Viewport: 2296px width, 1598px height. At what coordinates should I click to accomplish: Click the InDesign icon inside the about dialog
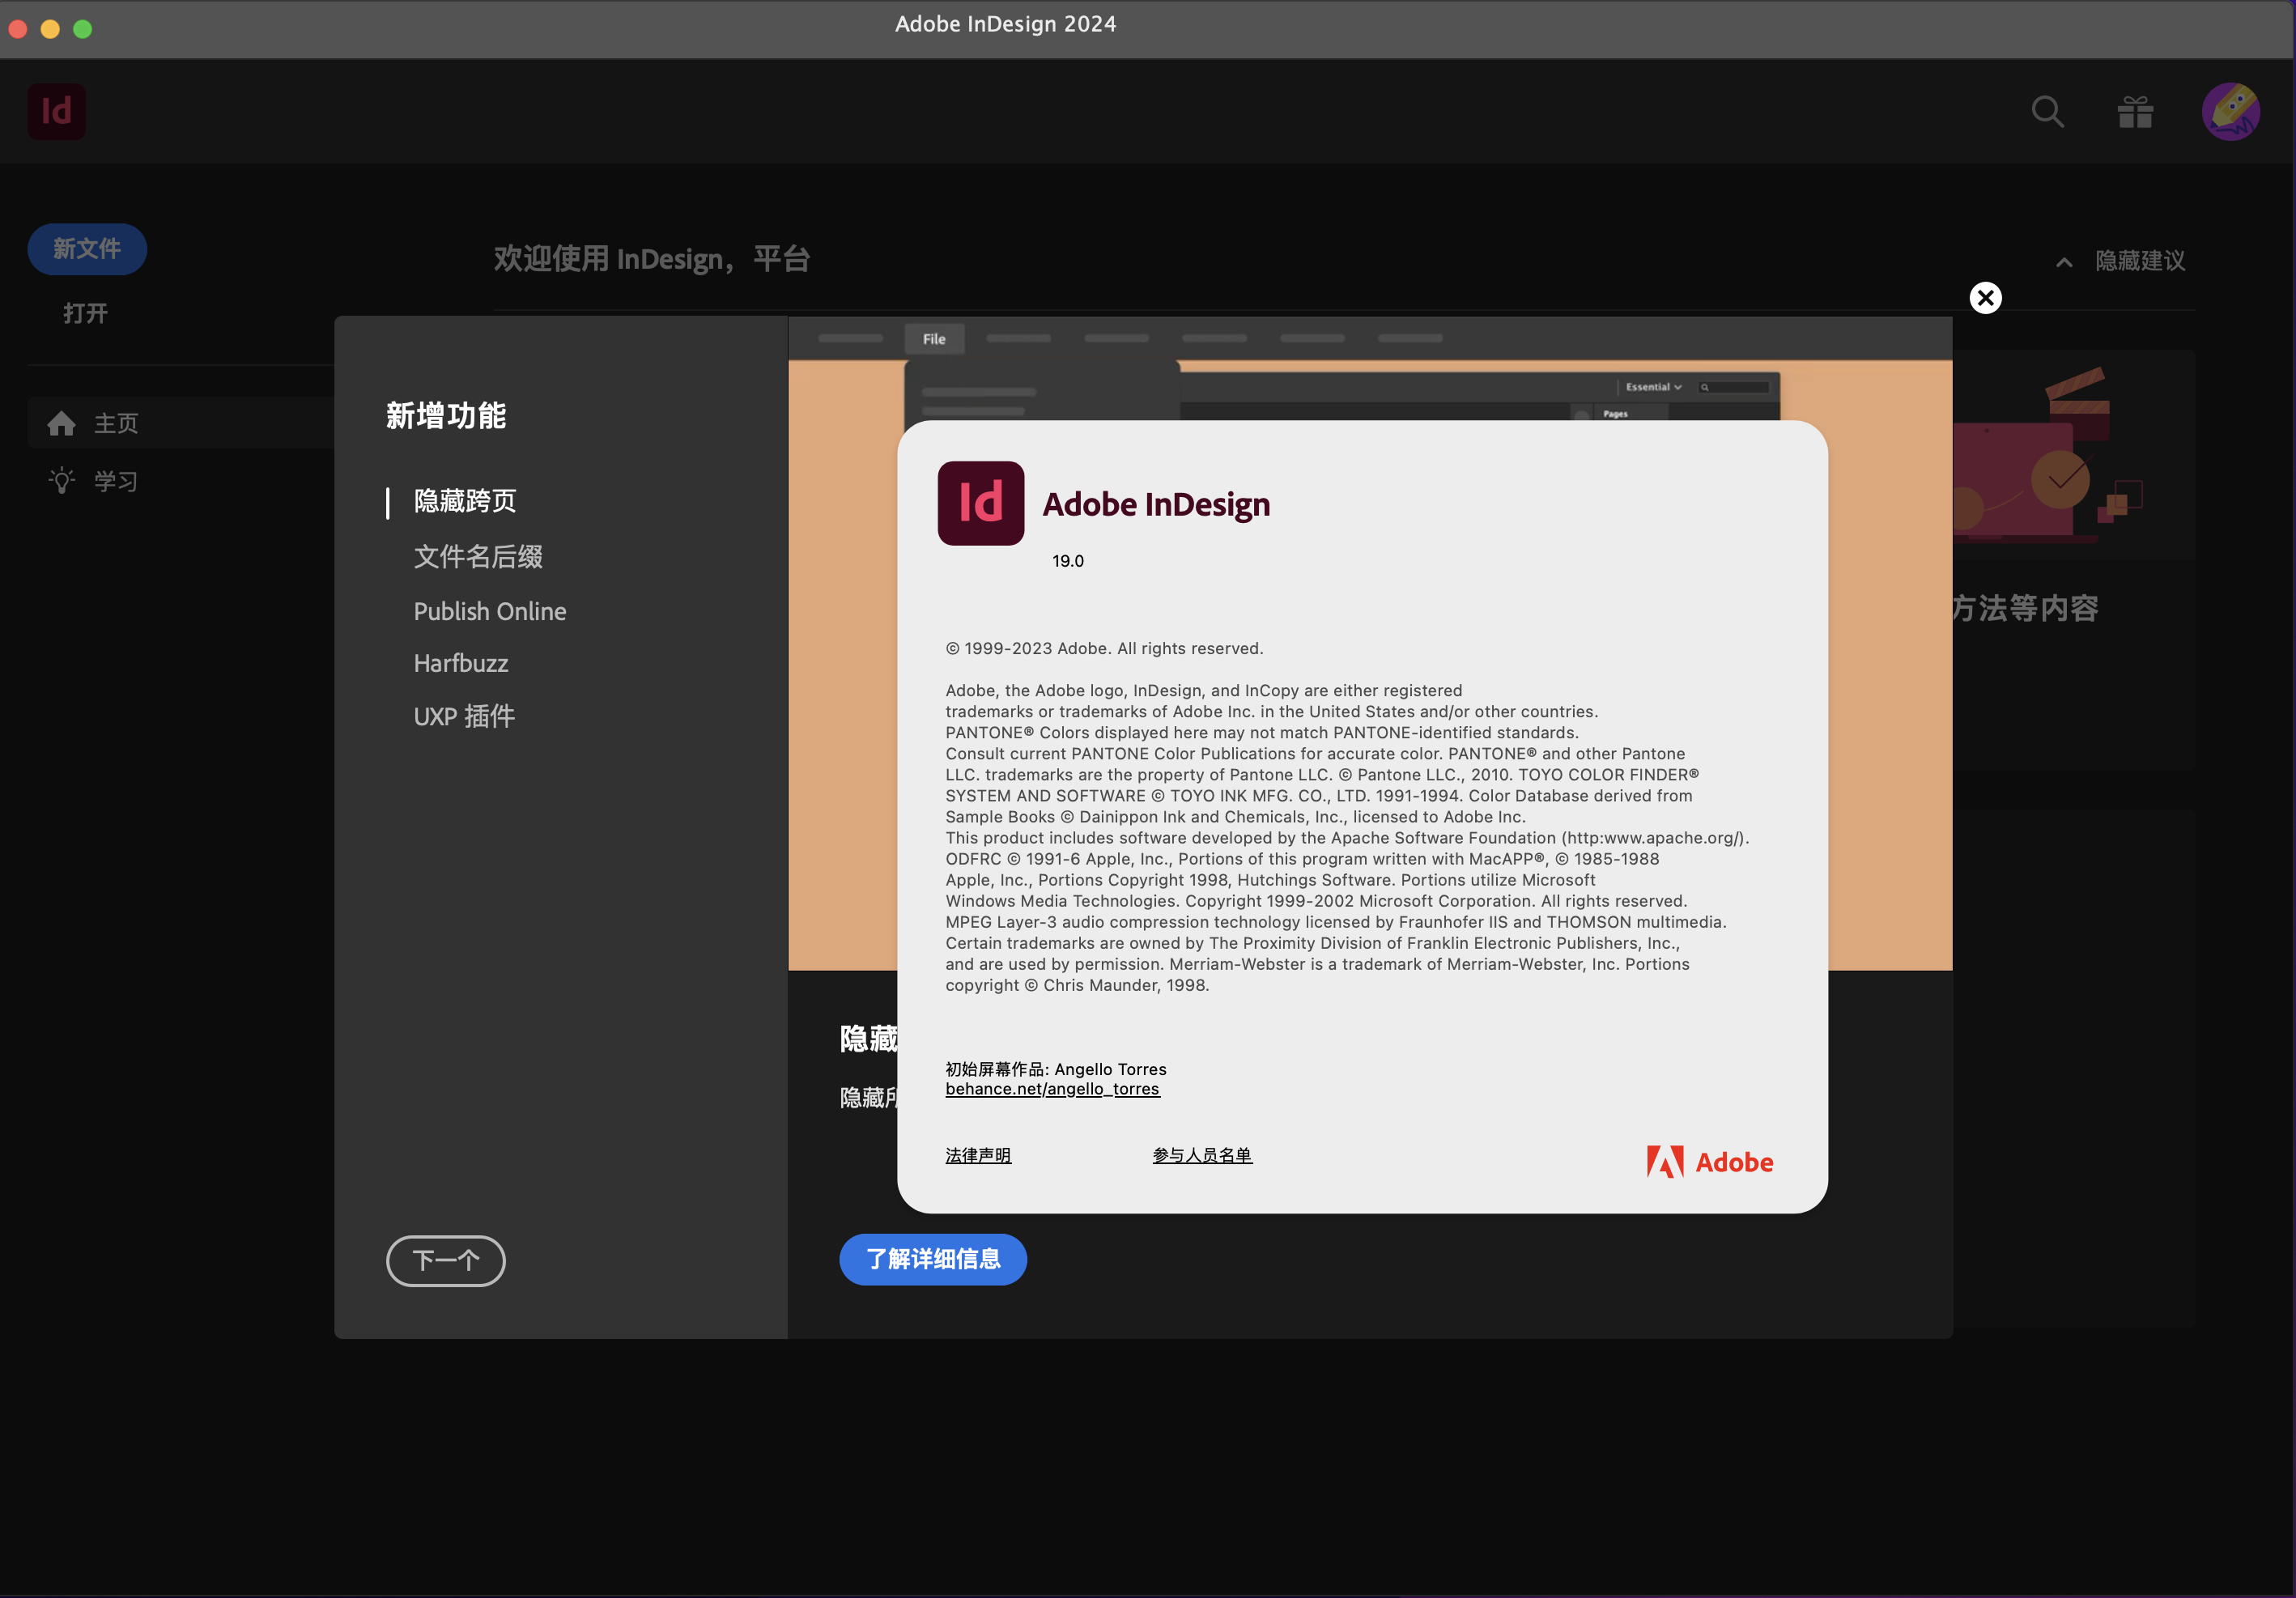coord(981,503)
